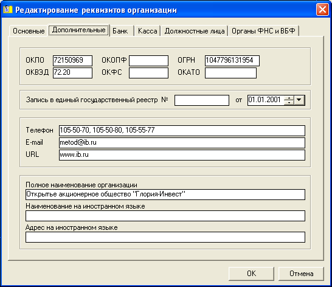Click 'Запись в единый государственный реестр' label
The width and height of the screenshot is (332, 287).
point(92,100)
